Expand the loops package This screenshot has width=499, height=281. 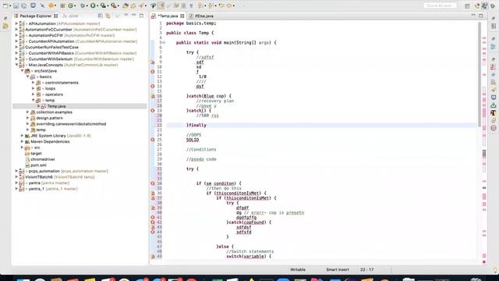33,88
